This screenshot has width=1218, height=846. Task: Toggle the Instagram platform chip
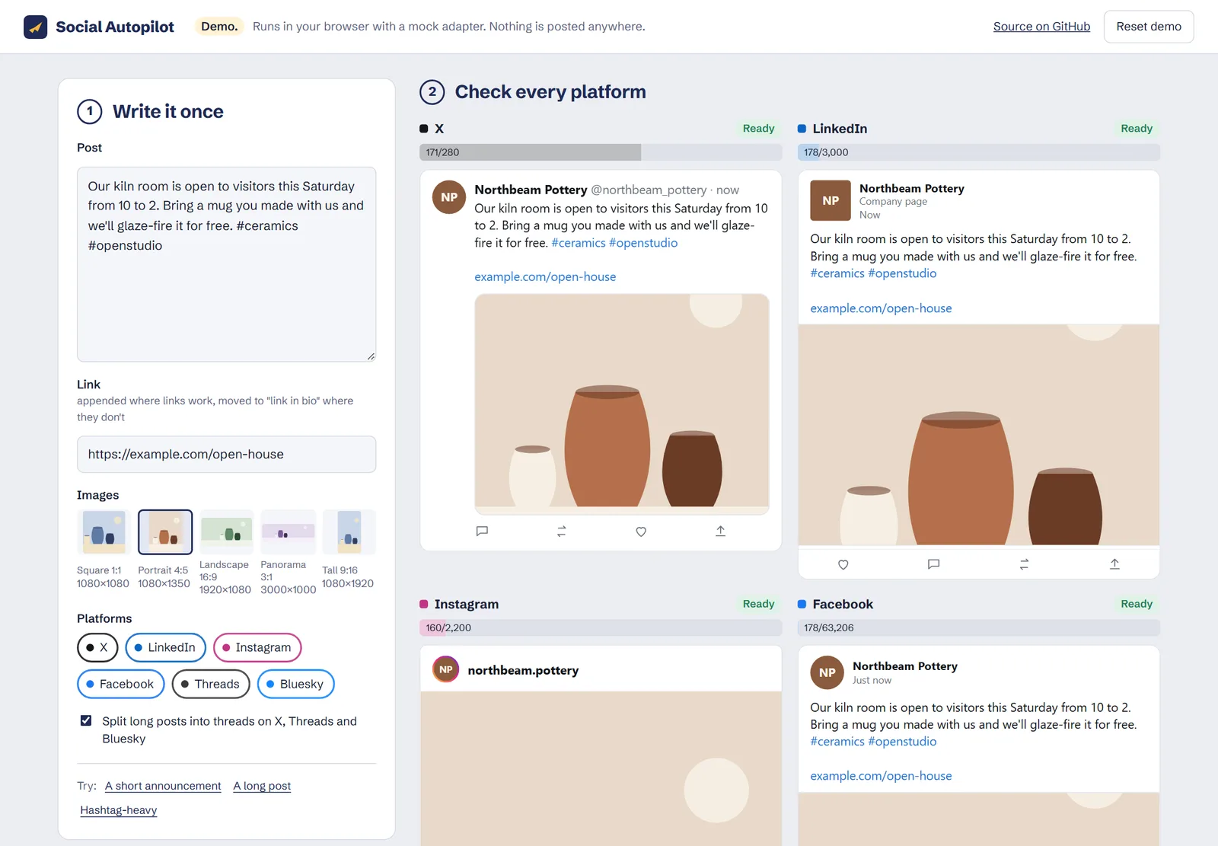[x=257, y=647]
